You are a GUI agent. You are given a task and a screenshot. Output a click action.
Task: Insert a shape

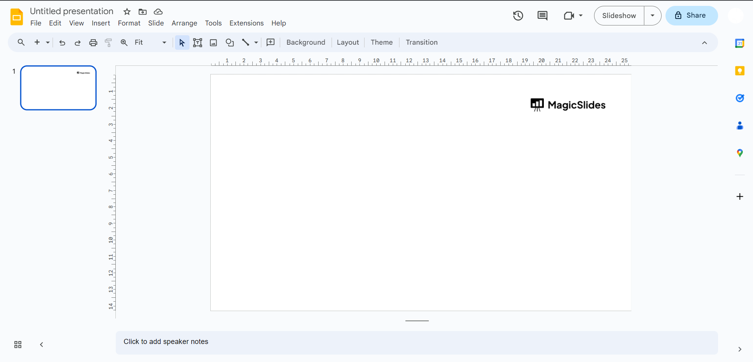[230, 42]
